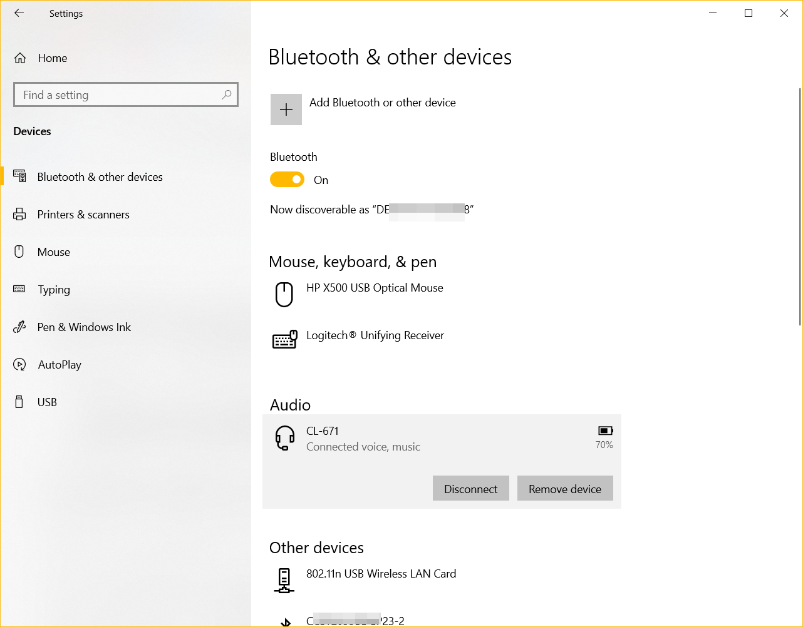Click the USB drive icon in sidebar

[19, 402]
